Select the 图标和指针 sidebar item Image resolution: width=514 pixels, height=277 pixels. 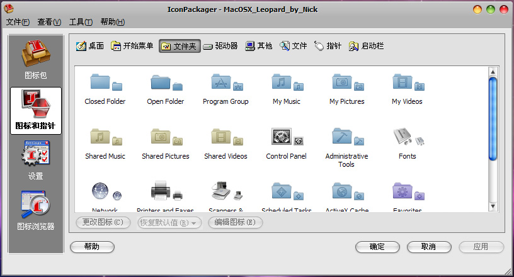(36, 110)
